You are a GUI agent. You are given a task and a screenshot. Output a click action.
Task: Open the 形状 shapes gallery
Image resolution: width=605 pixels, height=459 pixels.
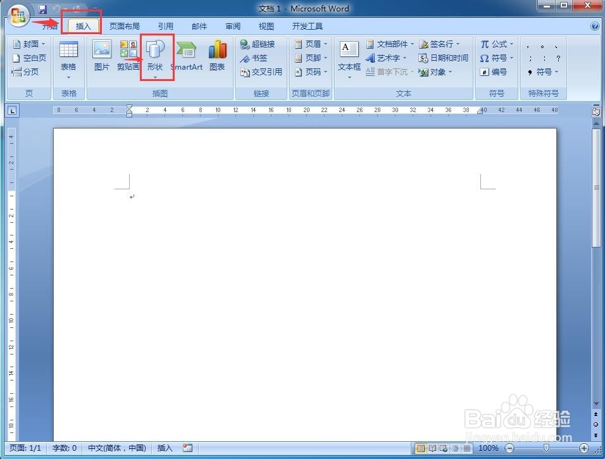pyautogui.click(x=155, y=58)
